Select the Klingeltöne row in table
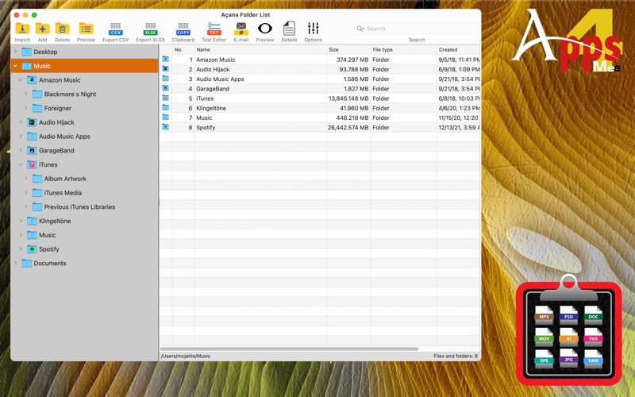 (x=320, y=108)
